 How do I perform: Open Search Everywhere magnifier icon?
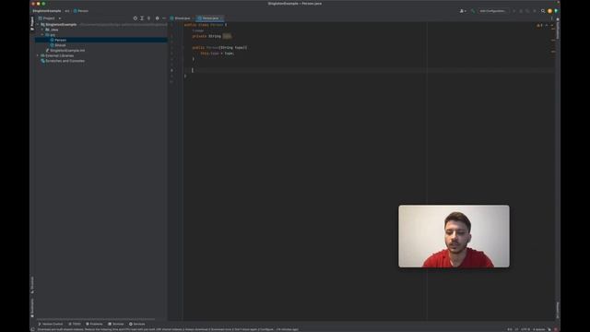tap(543, 11)
